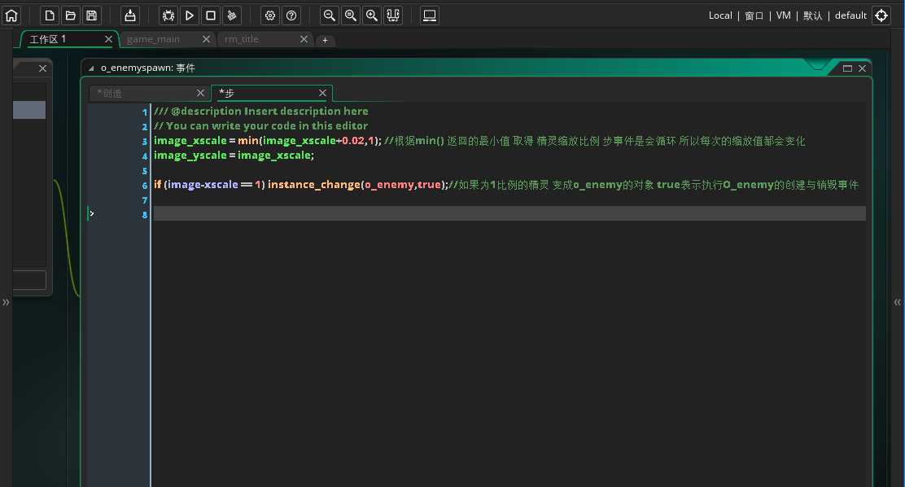
Task: Click the min function on line 3
Action: coord(248,140)
